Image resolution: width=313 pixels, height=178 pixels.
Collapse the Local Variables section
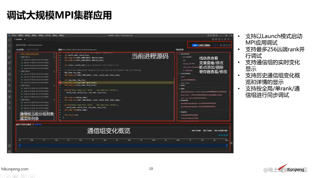[179, 73]
